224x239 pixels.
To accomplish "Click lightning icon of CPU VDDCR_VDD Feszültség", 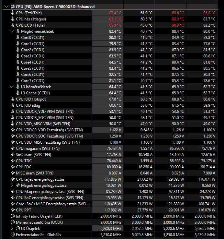I will 13,130.
